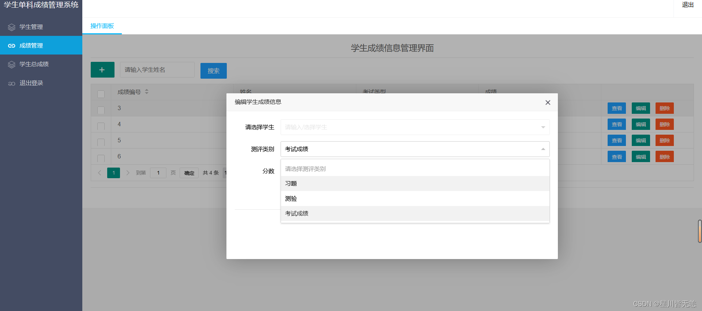Go to next page with right arrow
The height and width of the screenshot is (311, 702).
pos(128,173)
